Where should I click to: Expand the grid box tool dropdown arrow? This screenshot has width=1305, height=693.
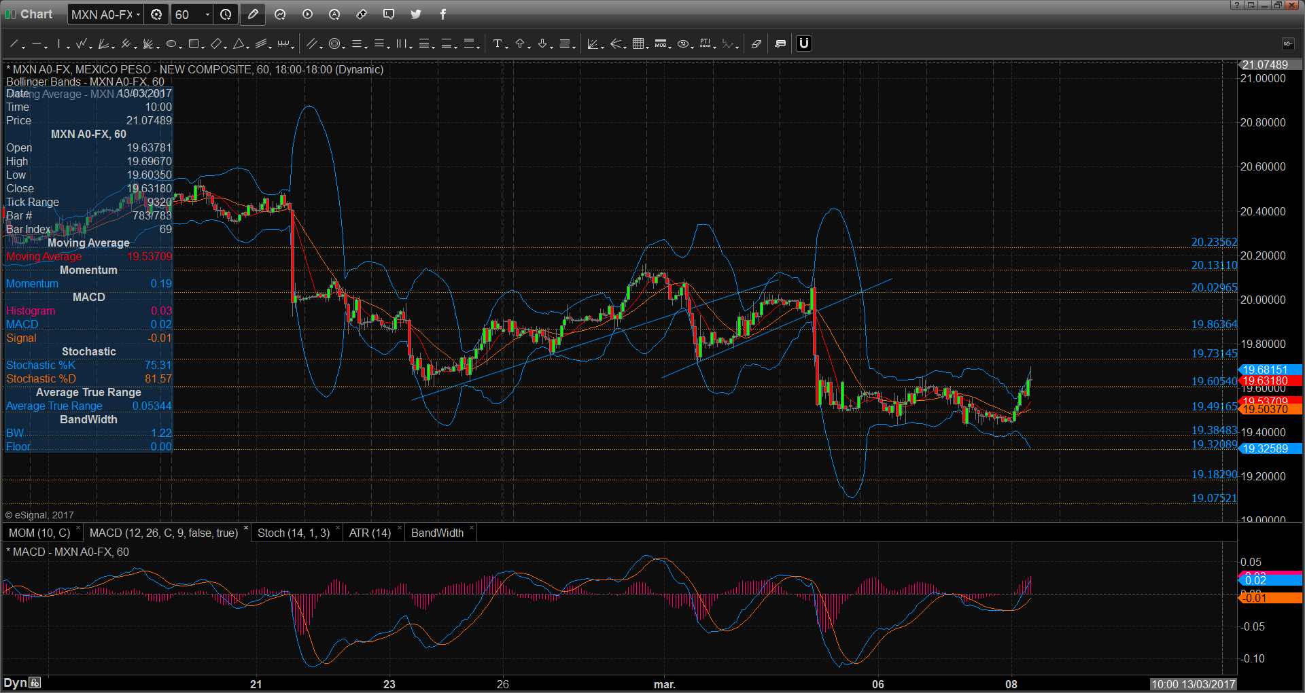(x=648, y=46)
